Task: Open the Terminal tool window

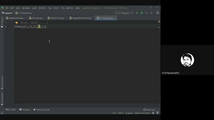Action: [24, 110]
